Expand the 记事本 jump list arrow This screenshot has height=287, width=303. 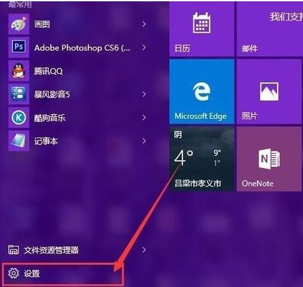[x=144, y=141]
